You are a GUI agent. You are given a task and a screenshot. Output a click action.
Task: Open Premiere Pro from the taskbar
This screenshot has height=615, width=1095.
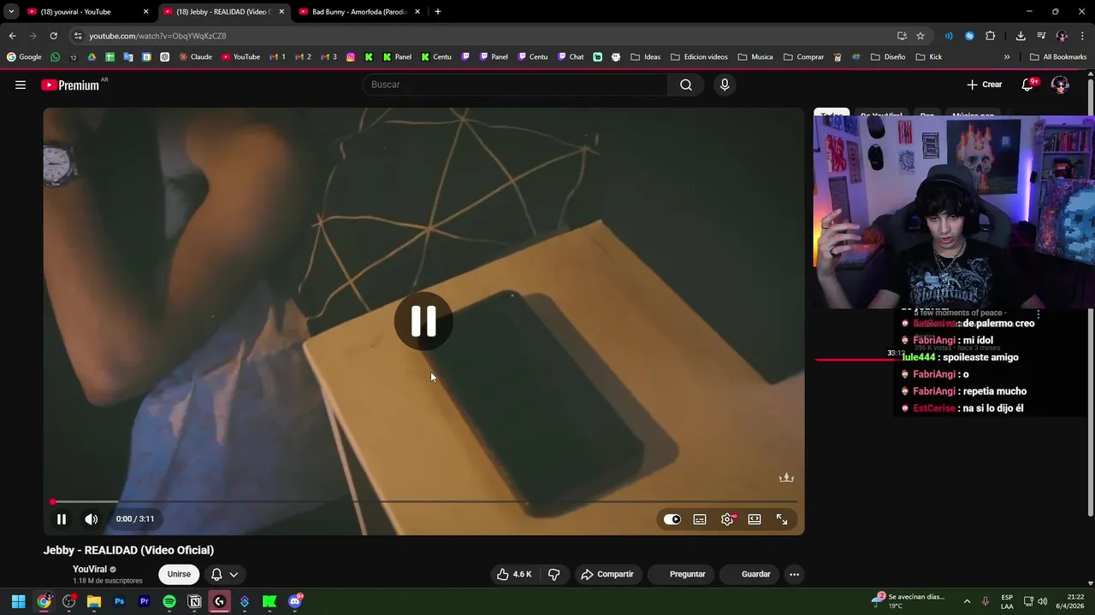(144, 601)
